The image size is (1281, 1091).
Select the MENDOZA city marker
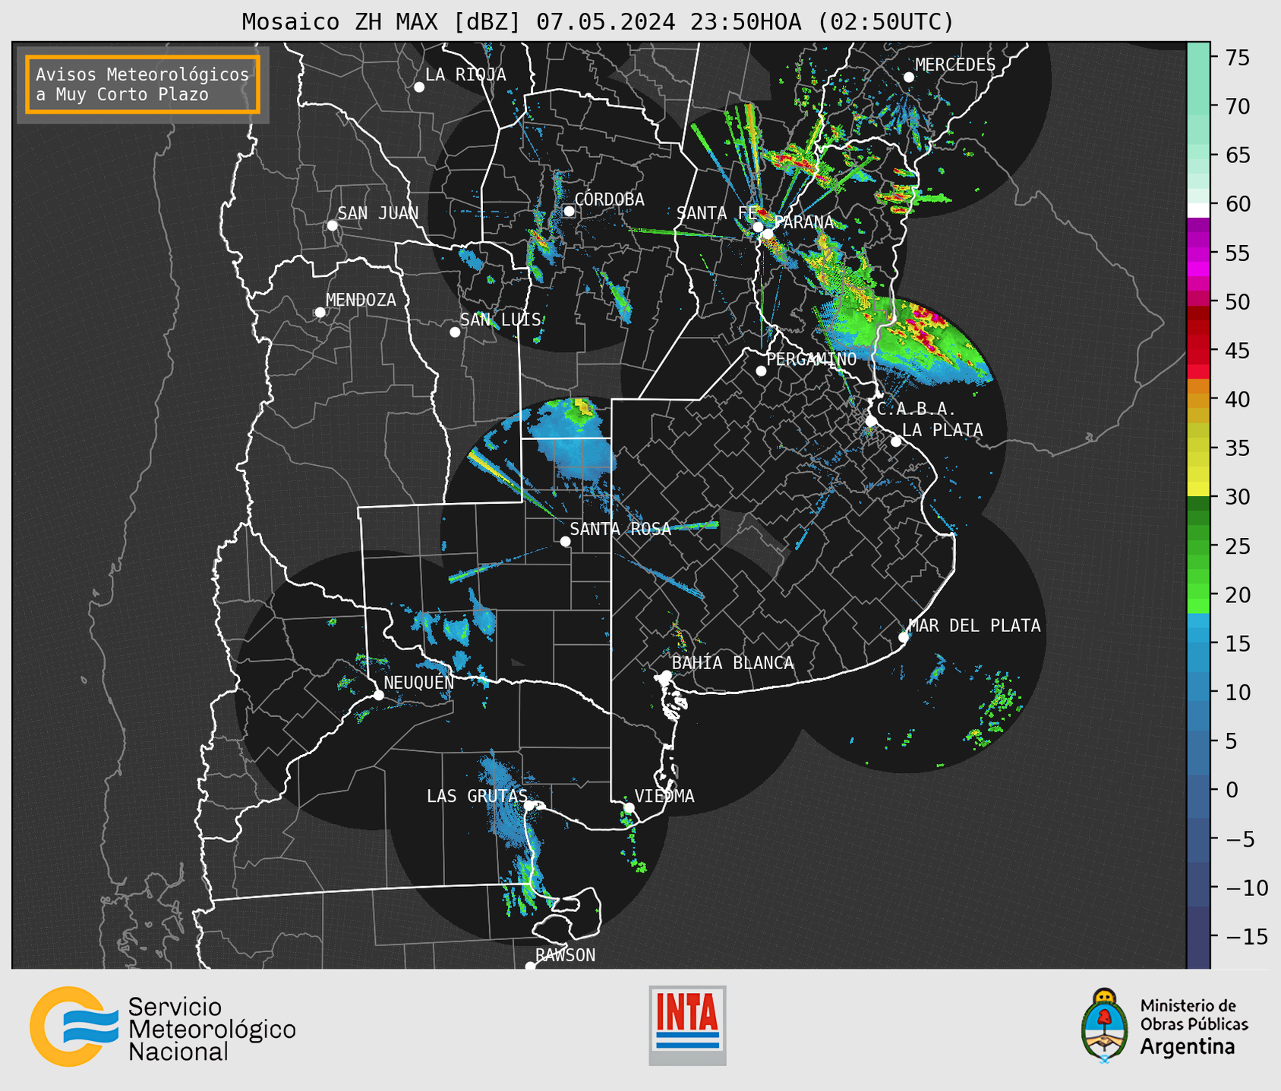320,313
